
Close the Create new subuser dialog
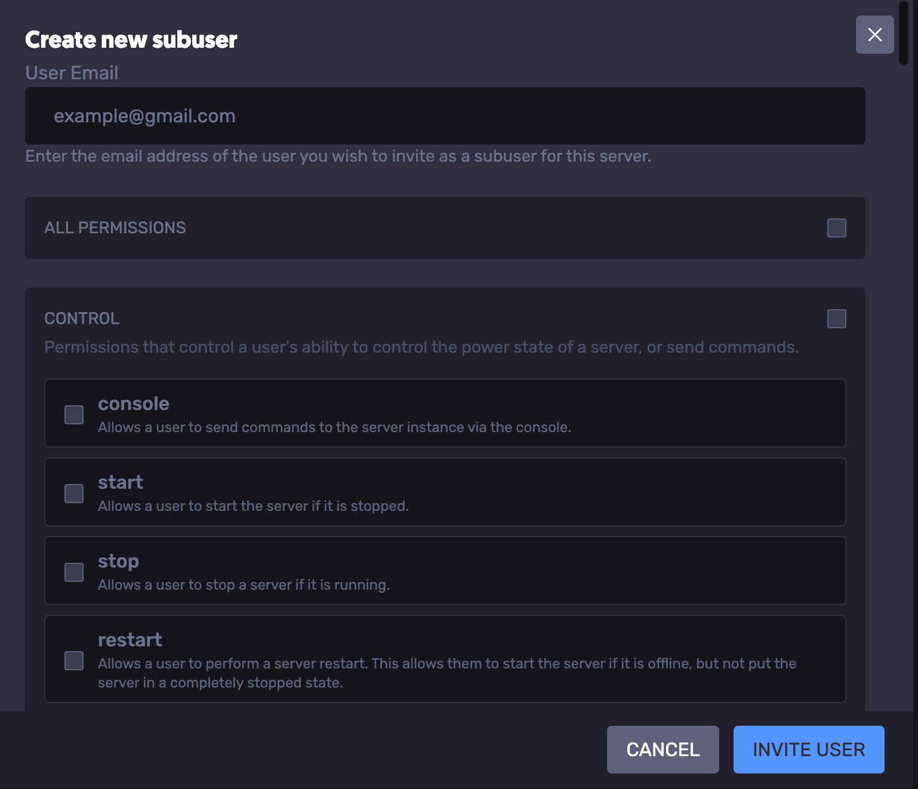click(x=874, y=35)
